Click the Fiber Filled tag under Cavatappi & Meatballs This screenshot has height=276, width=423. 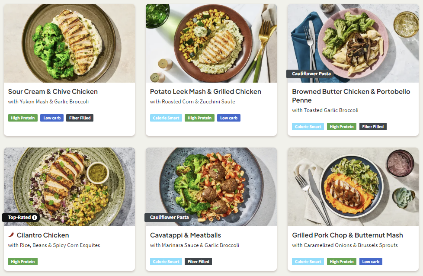click(199, 261)
